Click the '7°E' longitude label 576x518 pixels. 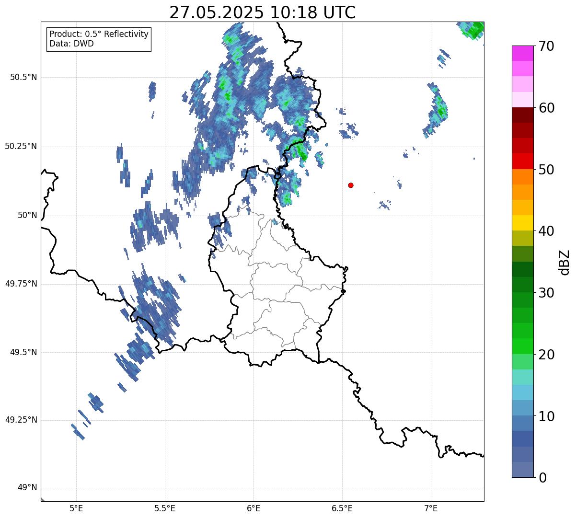click(431, 508)
